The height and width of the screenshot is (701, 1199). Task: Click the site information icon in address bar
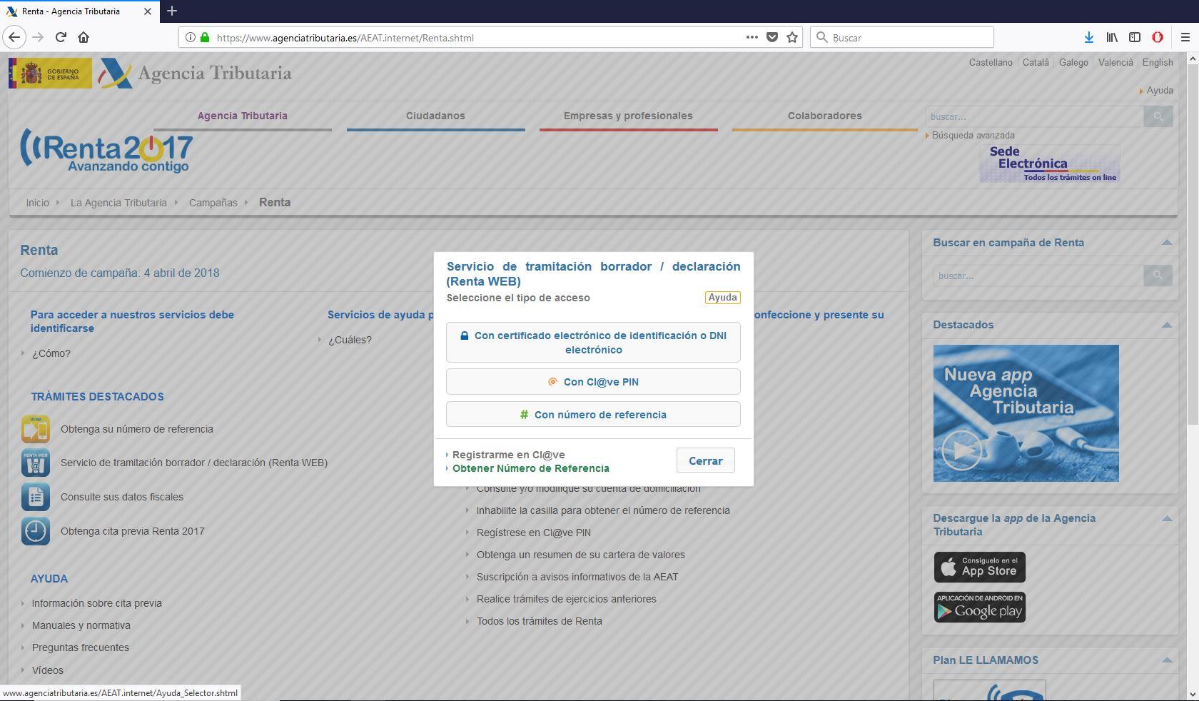pos(190,37)
